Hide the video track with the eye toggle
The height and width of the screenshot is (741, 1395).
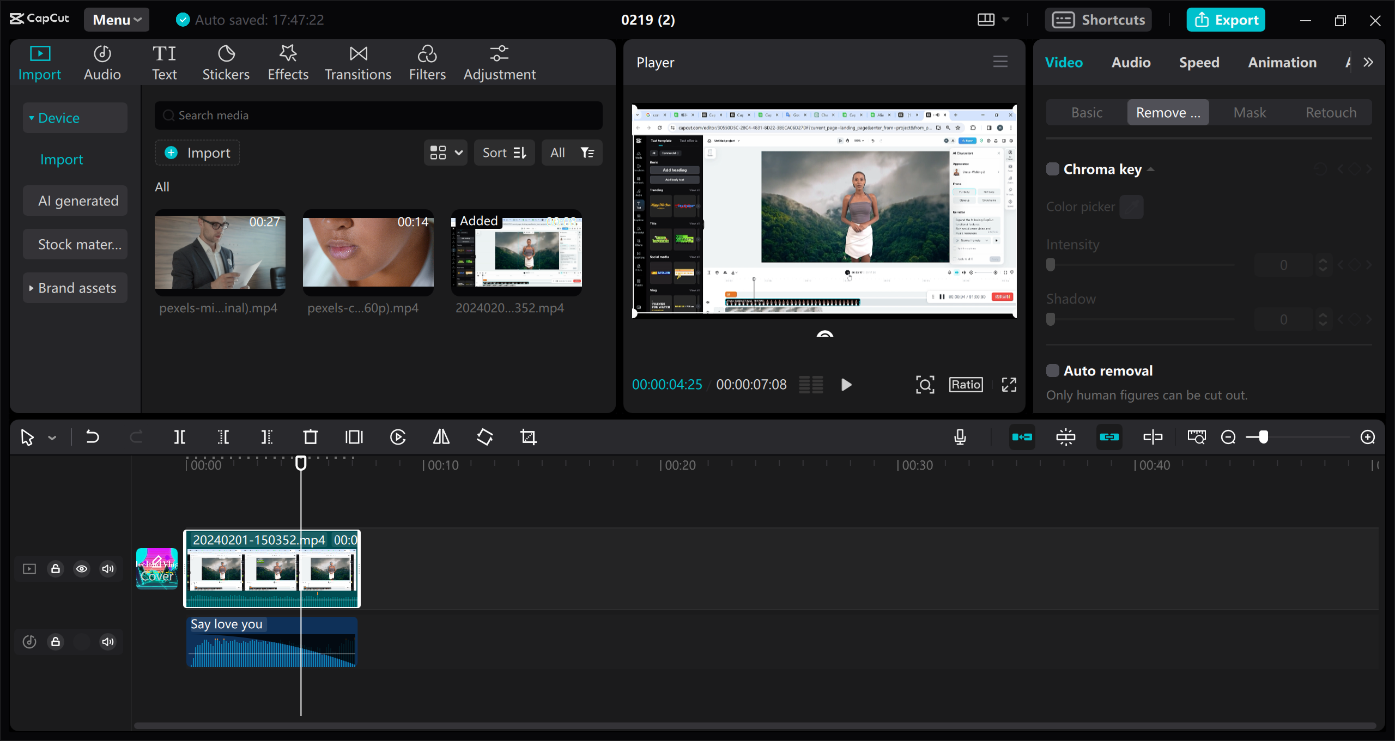pos(82,568)
